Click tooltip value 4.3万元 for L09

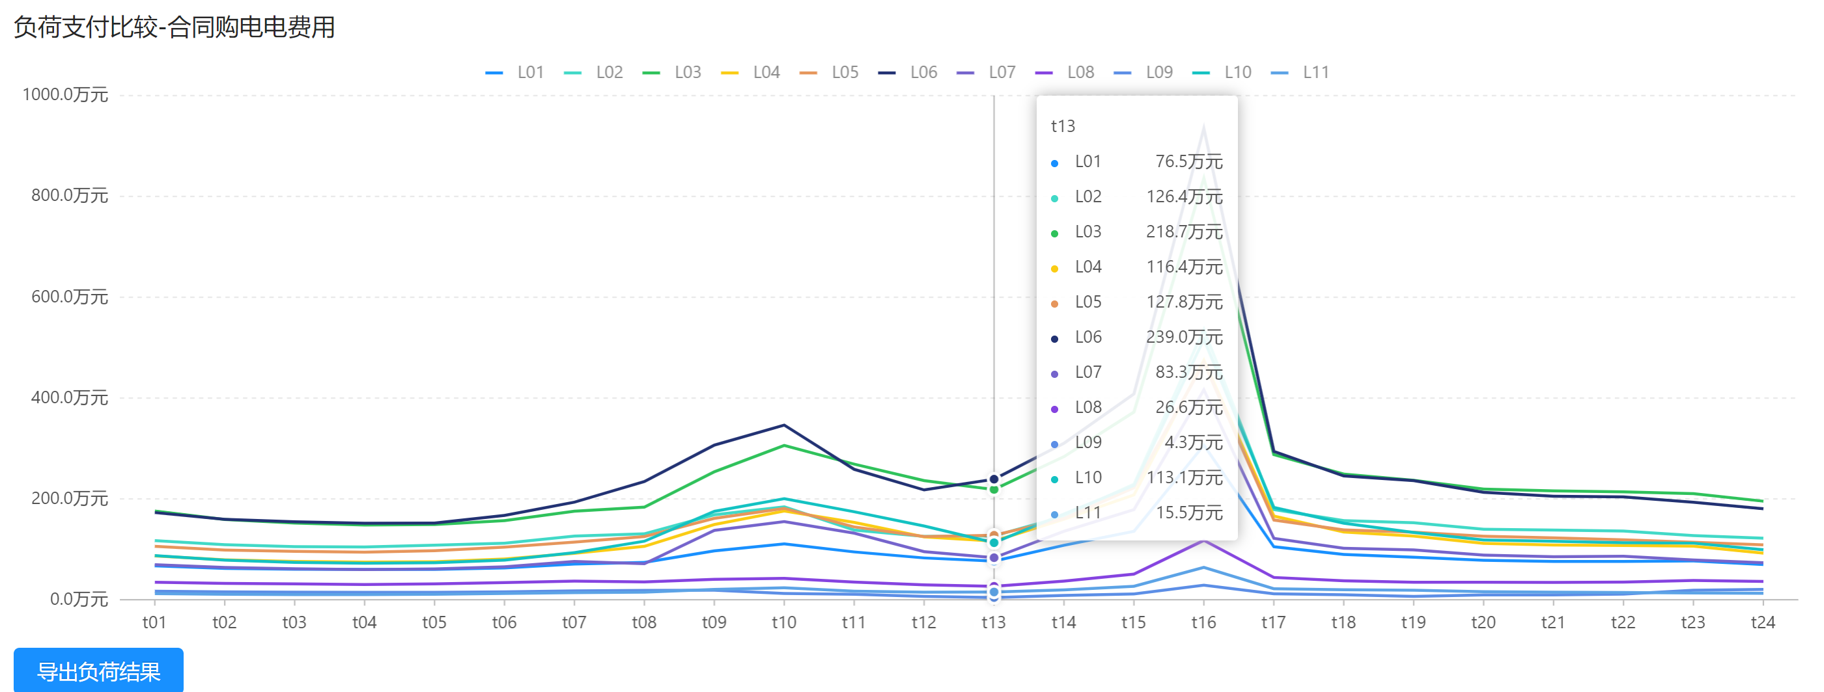pos(1193,442)
